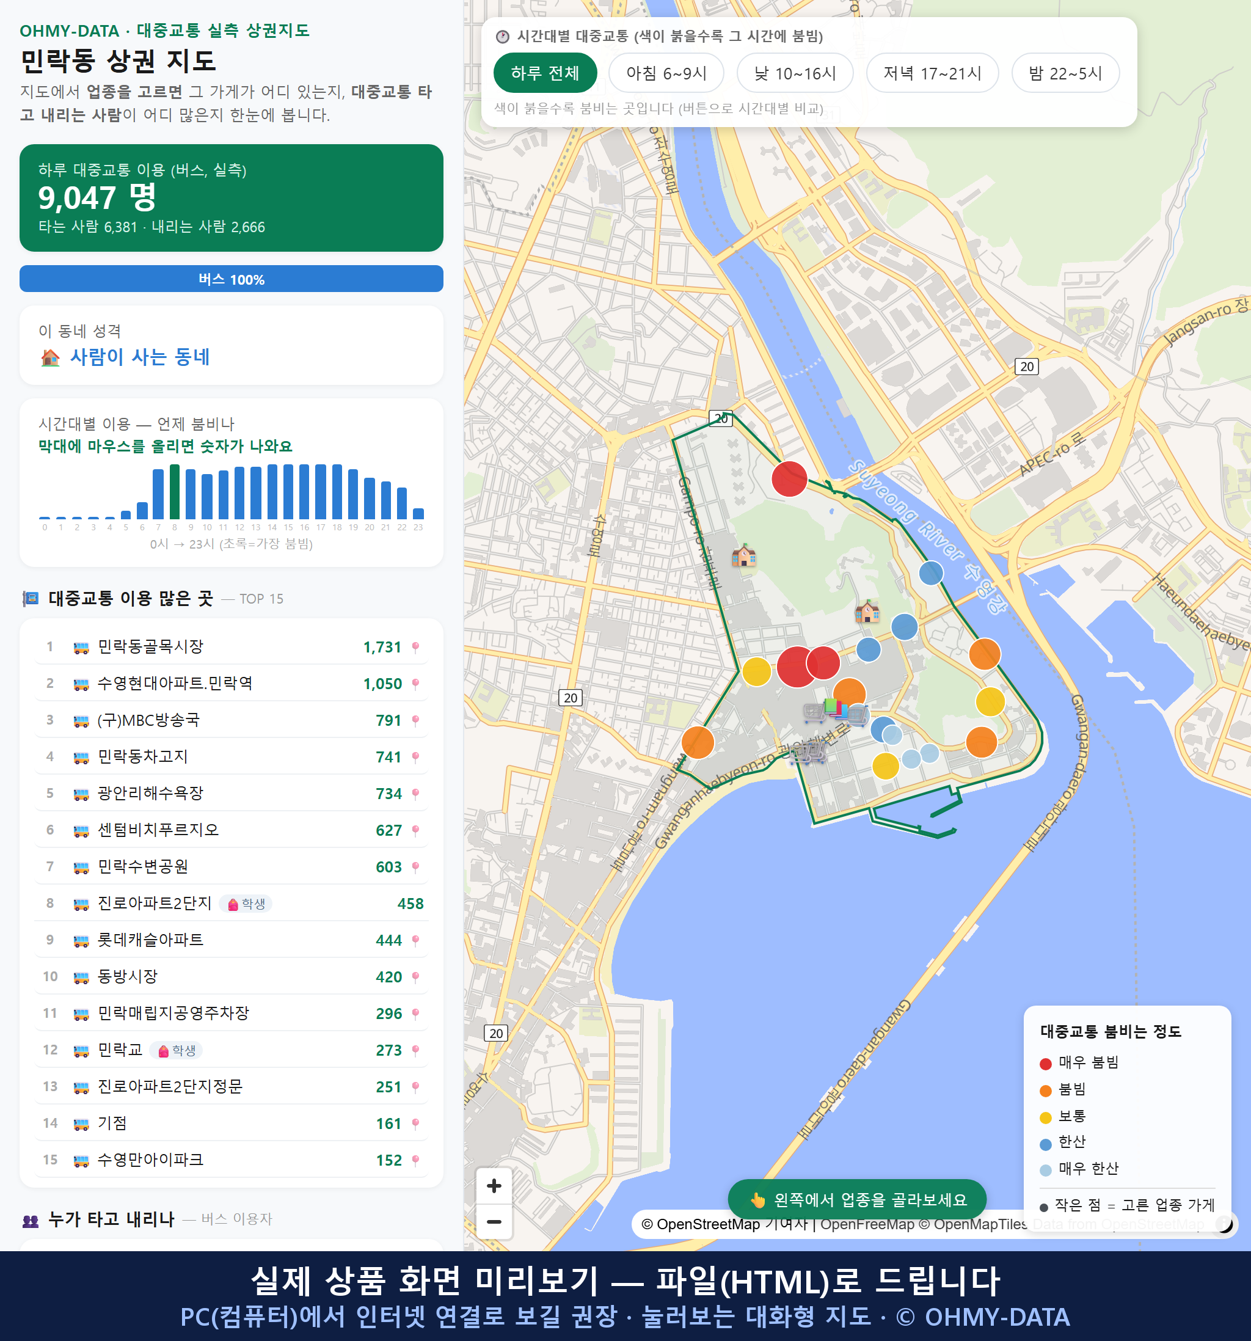The width and height of the screenshot is (1251, 1341).
Task: Click the red 매우 붐빔 legend dot
Action: pyautogui.click(x=1045, y=1064)
